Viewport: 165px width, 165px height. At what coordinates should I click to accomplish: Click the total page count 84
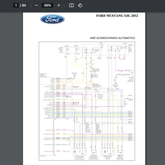(24, 5)
